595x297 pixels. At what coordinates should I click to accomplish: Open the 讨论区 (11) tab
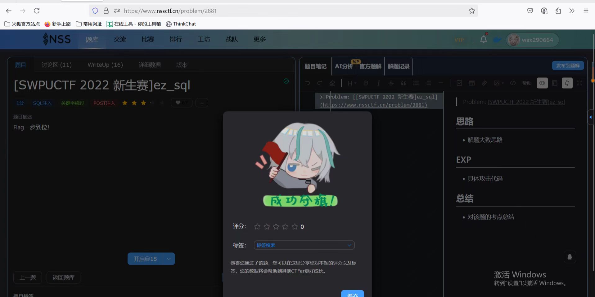pyautogui.click(x=57, y=65)
